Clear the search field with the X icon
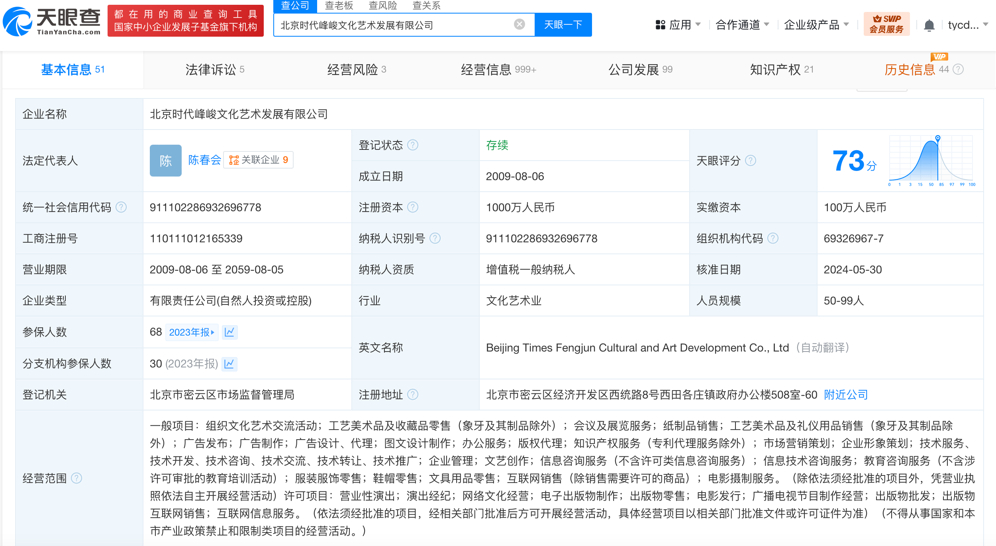The width and height of the screenshot is (996, 546). 519,25
